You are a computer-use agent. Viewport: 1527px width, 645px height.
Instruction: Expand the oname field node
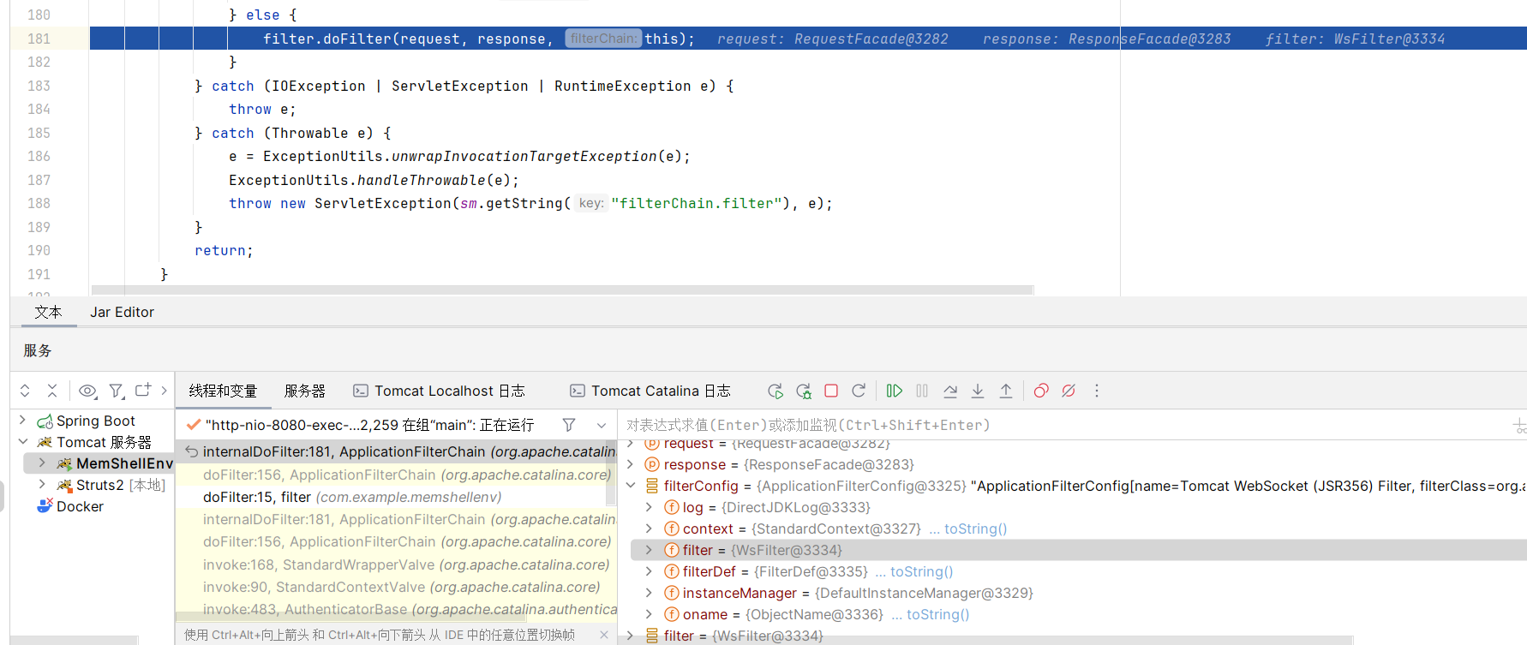click(650, 614)
